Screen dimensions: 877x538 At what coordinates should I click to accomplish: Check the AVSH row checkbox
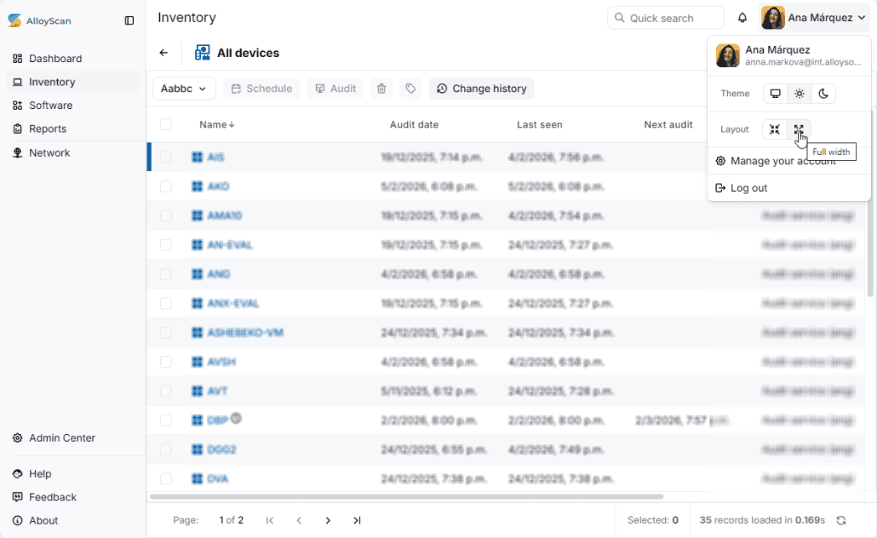[x=166, y=361]
